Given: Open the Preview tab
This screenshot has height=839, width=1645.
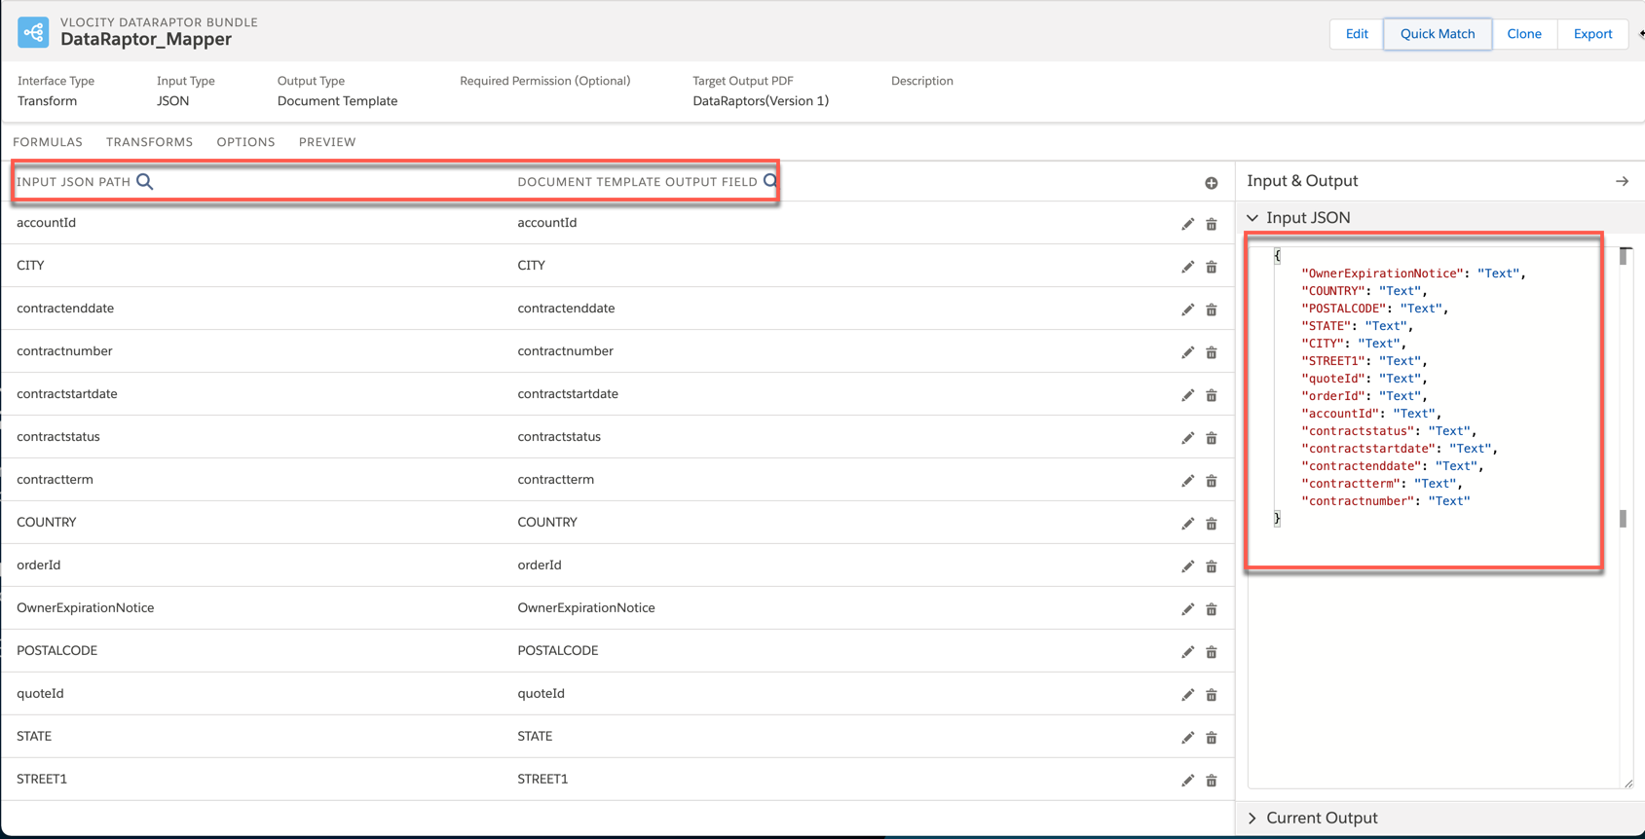Looking at the screenshot, I should point(327,142).
